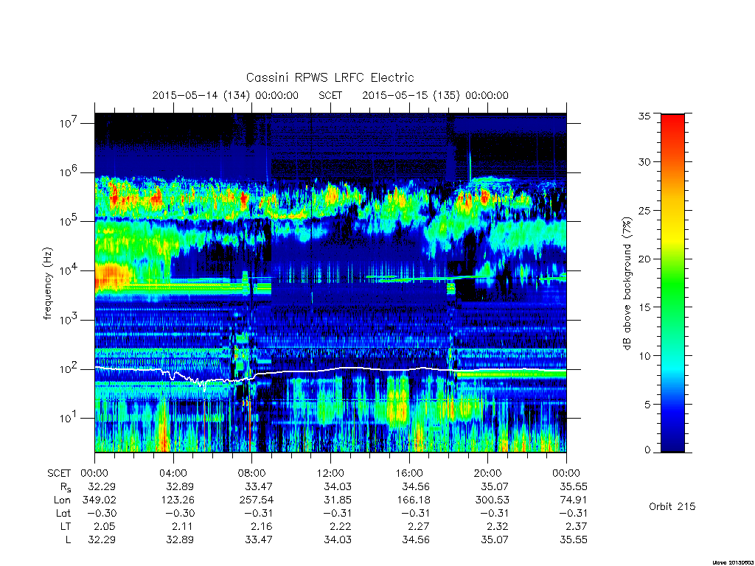
Task: Click the 10^1 frequency tick label
Action: click(69, 418)
